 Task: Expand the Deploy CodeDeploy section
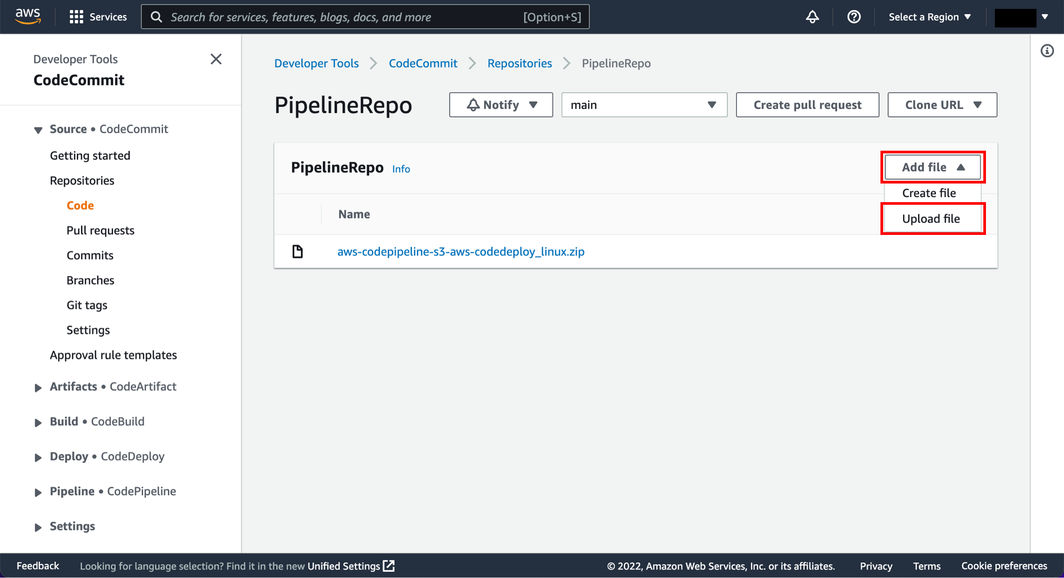click(x=38, y=457)
